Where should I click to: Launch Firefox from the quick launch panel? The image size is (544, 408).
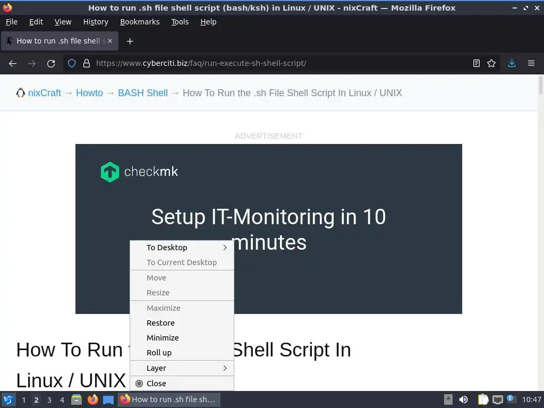[92, 399]
